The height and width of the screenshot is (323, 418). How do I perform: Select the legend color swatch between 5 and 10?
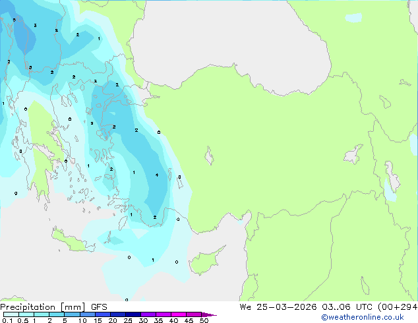click(72, 314)
